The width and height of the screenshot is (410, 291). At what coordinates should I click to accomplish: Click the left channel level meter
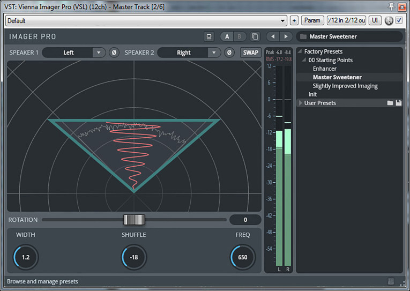(279, 166)
